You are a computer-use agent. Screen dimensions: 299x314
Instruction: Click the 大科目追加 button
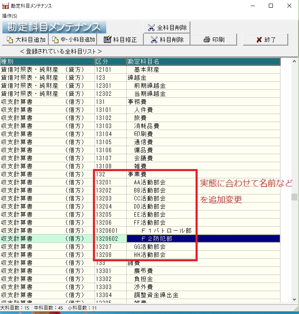pyautogui.click(x=25, y=39)
